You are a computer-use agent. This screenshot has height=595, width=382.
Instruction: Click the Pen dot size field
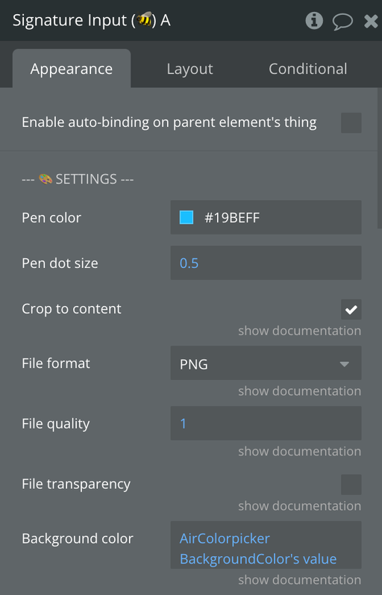point(266,263)
